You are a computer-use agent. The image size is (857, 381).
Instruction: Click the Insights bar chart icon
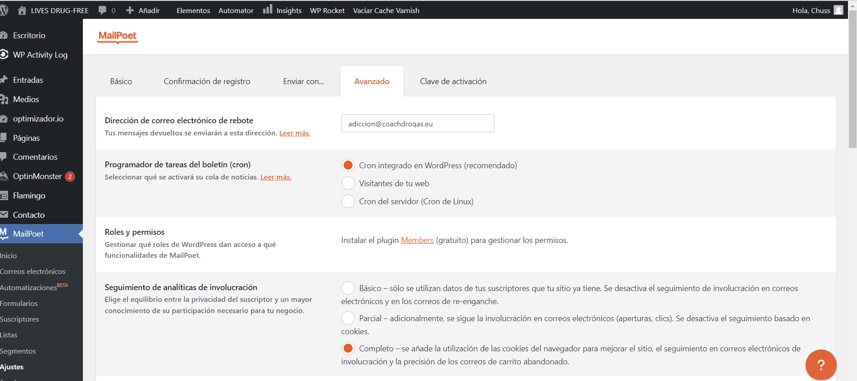(x=268, y=9)
